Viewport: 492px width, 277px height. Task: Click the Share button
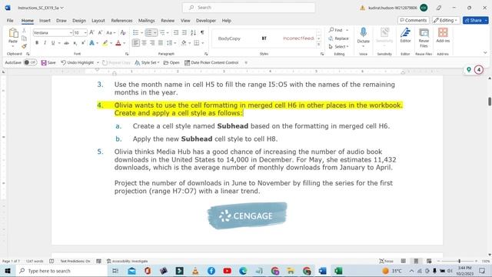(x=476, y=20)
